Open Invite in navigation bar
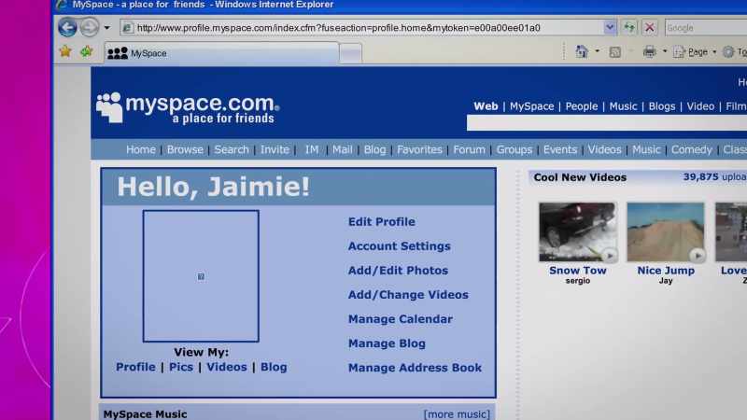Screen dimensions: 747x420 click(275, 149)
